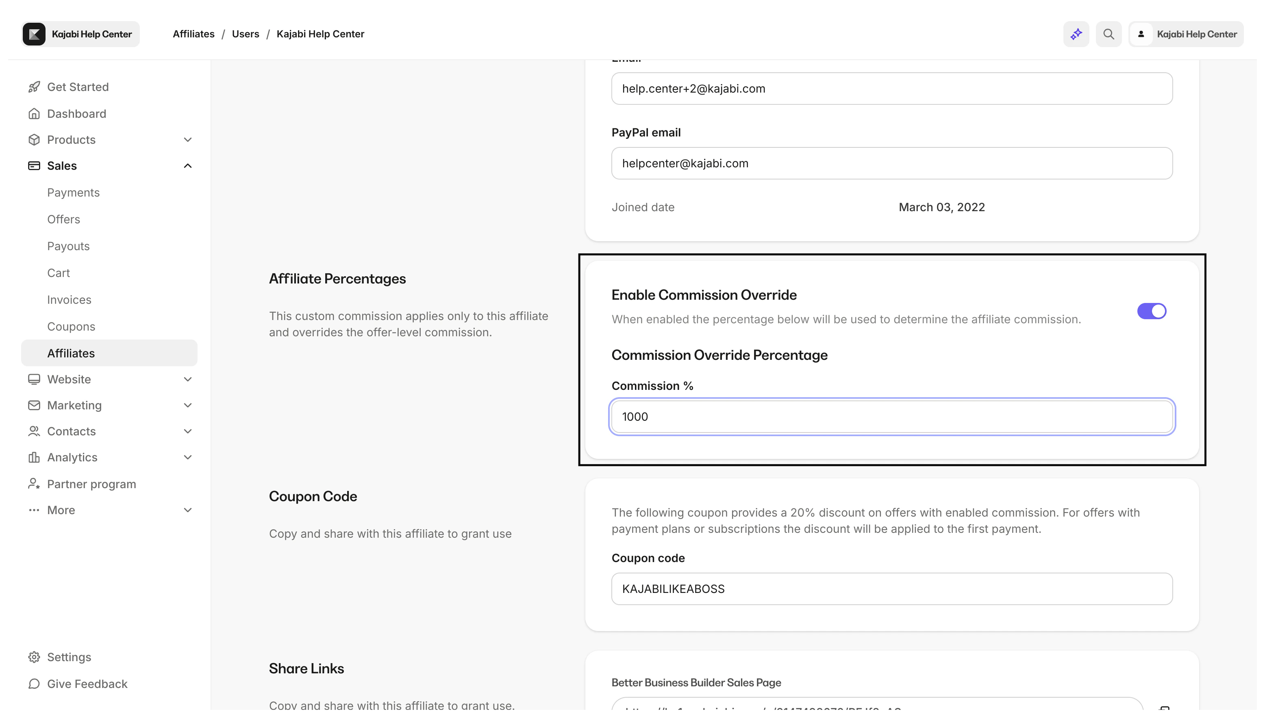Click the Dashboard home icon
Viewport: 1265px width, 718px height.
(34, 114)
